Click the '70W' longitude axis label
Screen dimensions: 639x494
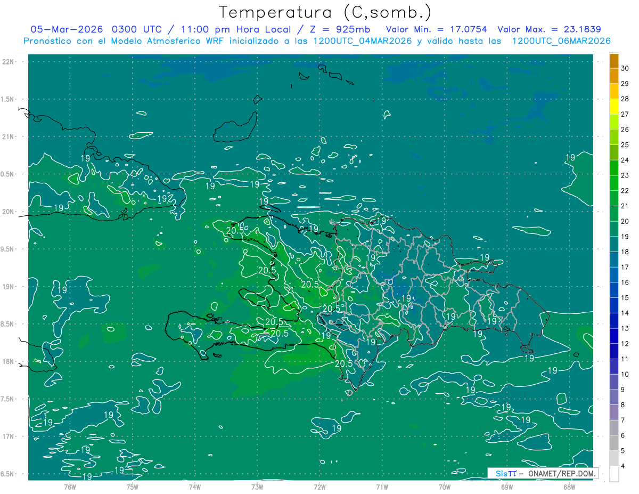[444, 487]
